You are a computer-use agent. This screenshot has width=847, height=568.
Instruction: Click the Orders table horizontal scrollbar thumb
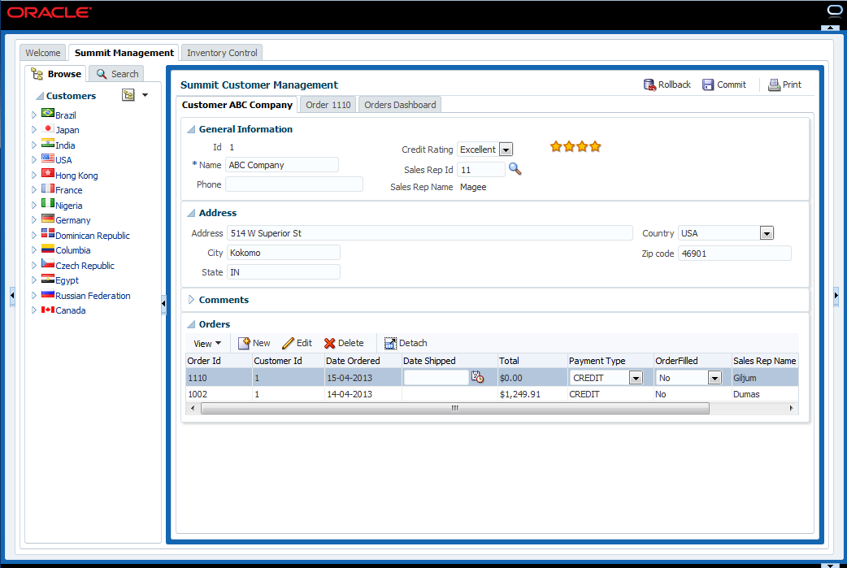(455, 408)
